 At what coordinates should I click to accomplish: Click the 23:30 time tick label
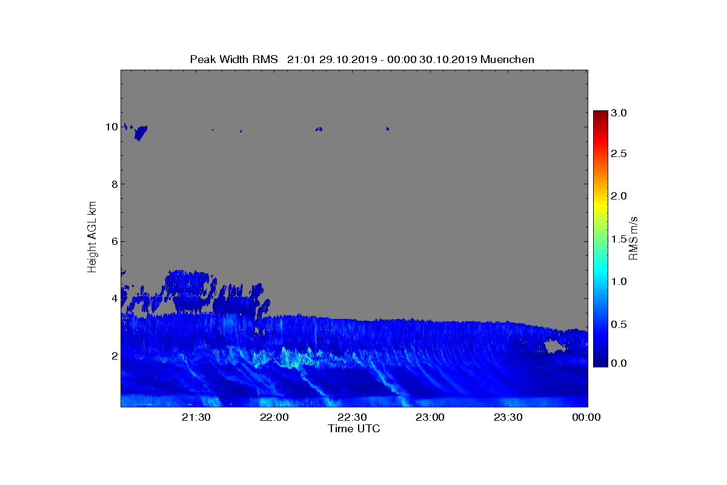(x=508, y=417)
